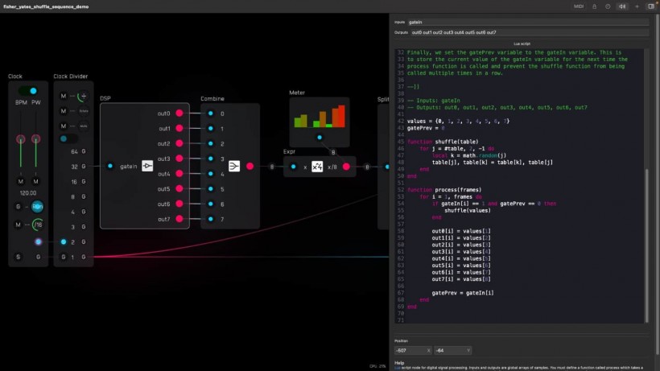The width and height of the screenshot is (660, 371).
Task: Click the BPM slider knob
Action: (x=21, y=139)
